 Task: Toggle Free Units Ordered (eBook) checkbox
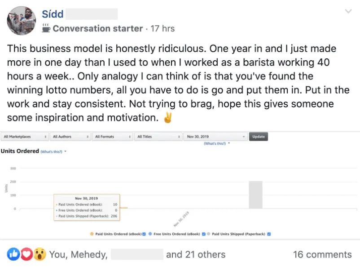(x=204, y=234)
